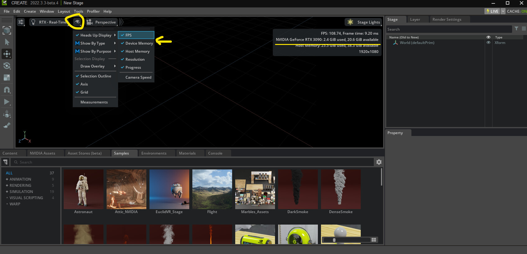This screenshot has width=527, height=254.
Task: Activate the selection mode cube tool
Action: point(7,30)
